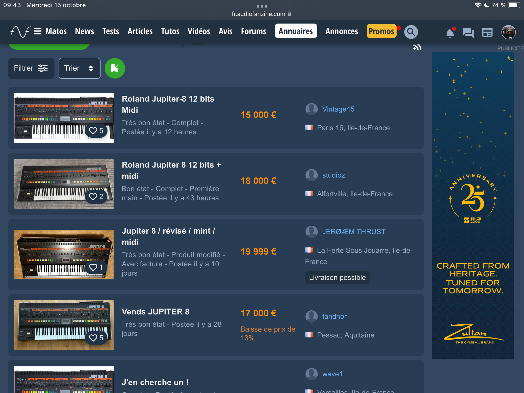Expand the Filtrer filter options
Screen dimensions: 524x393
31,68
